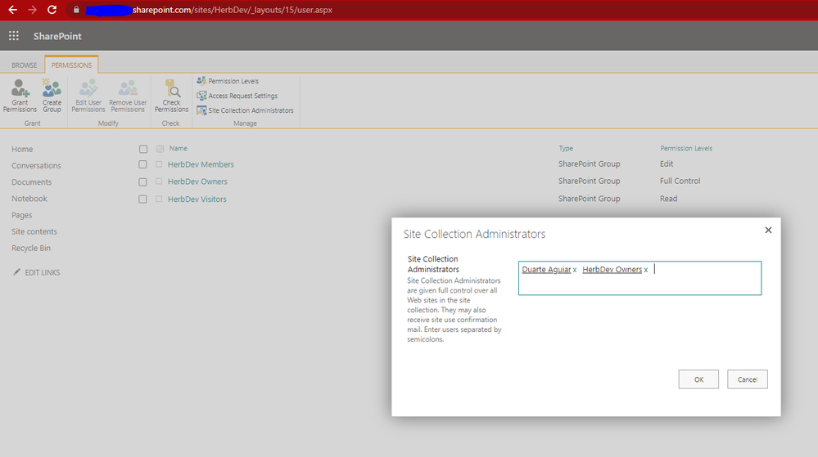This screenshot has height=457, width=818.
Task: Switch to the BROWSE ribbon tab
Action: (x=24, y=65)
